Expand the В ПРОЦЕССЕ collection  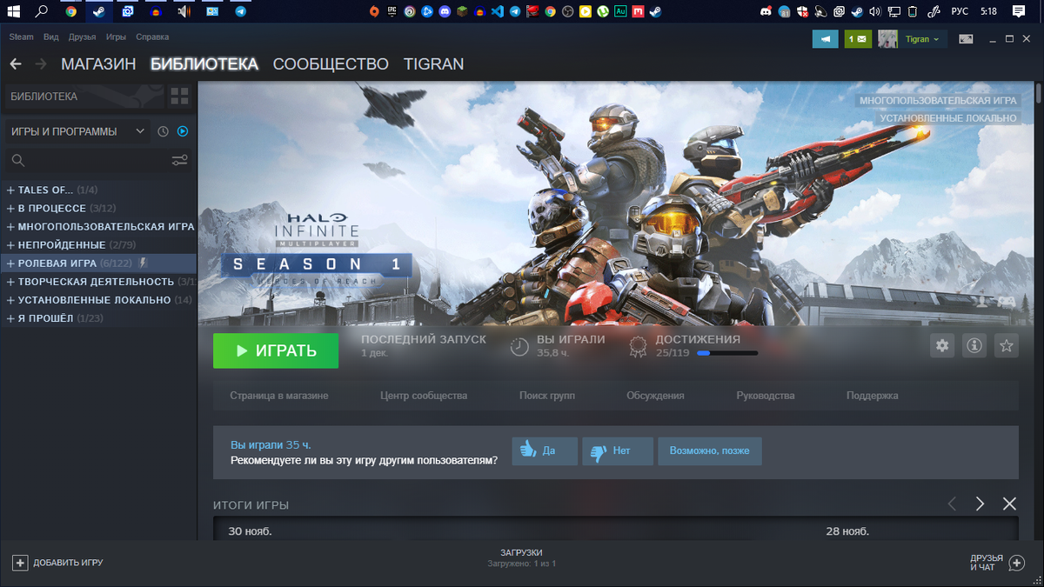pos(10,208)
